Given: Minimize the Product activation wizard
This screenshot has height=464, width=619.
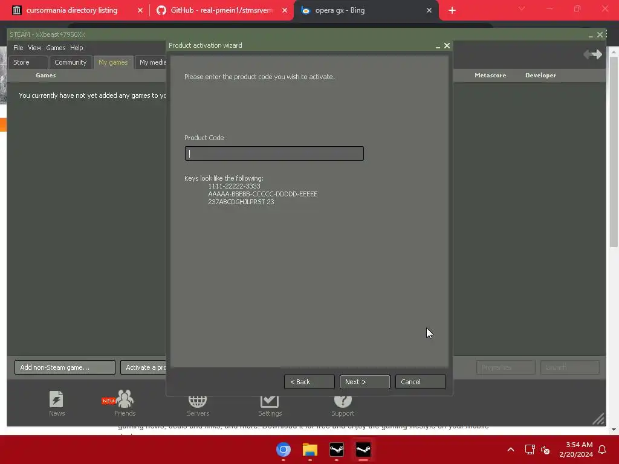Looking at the screenshot, I should pos(438,46).
